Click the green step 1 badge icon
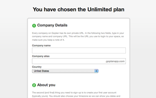 click(34, 26)
